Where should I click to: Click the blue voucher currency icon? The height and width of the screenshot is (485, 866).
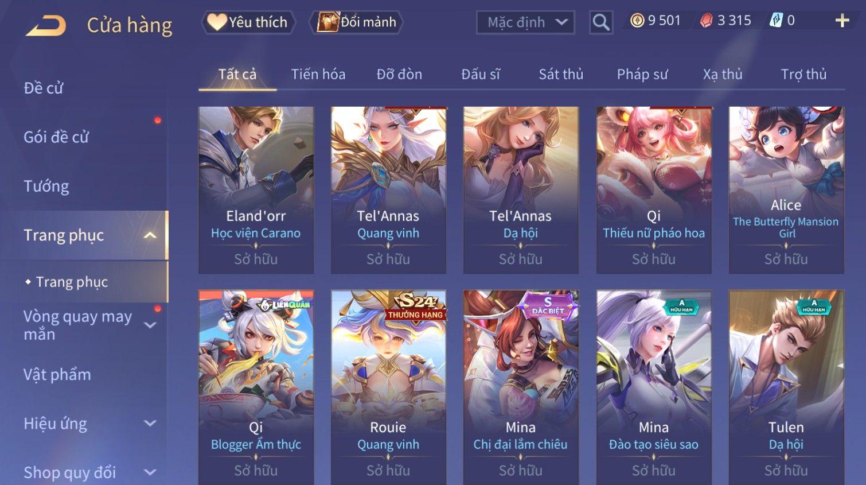tap(776, 21)
